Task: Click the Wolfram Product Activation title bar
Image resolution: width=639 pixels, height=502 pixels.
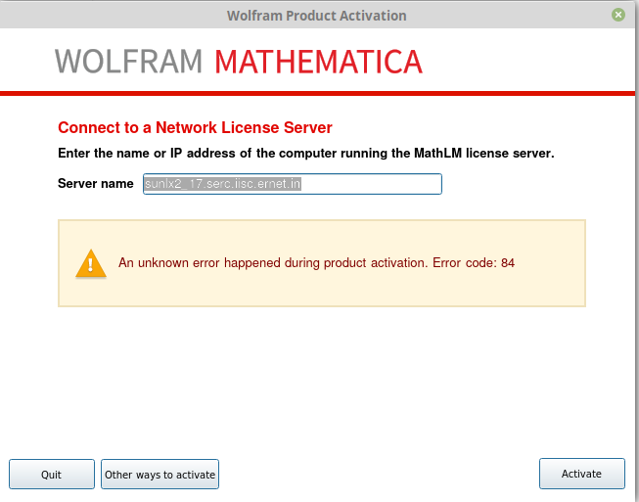Action: [x=316, y=16]
